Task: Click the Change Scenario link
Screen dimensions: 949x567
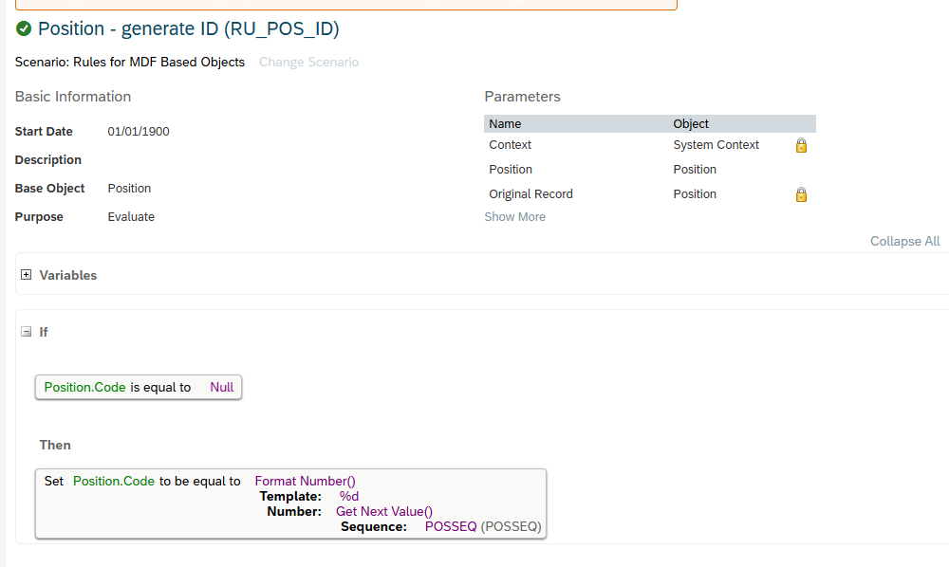Action: coord(308,63)
